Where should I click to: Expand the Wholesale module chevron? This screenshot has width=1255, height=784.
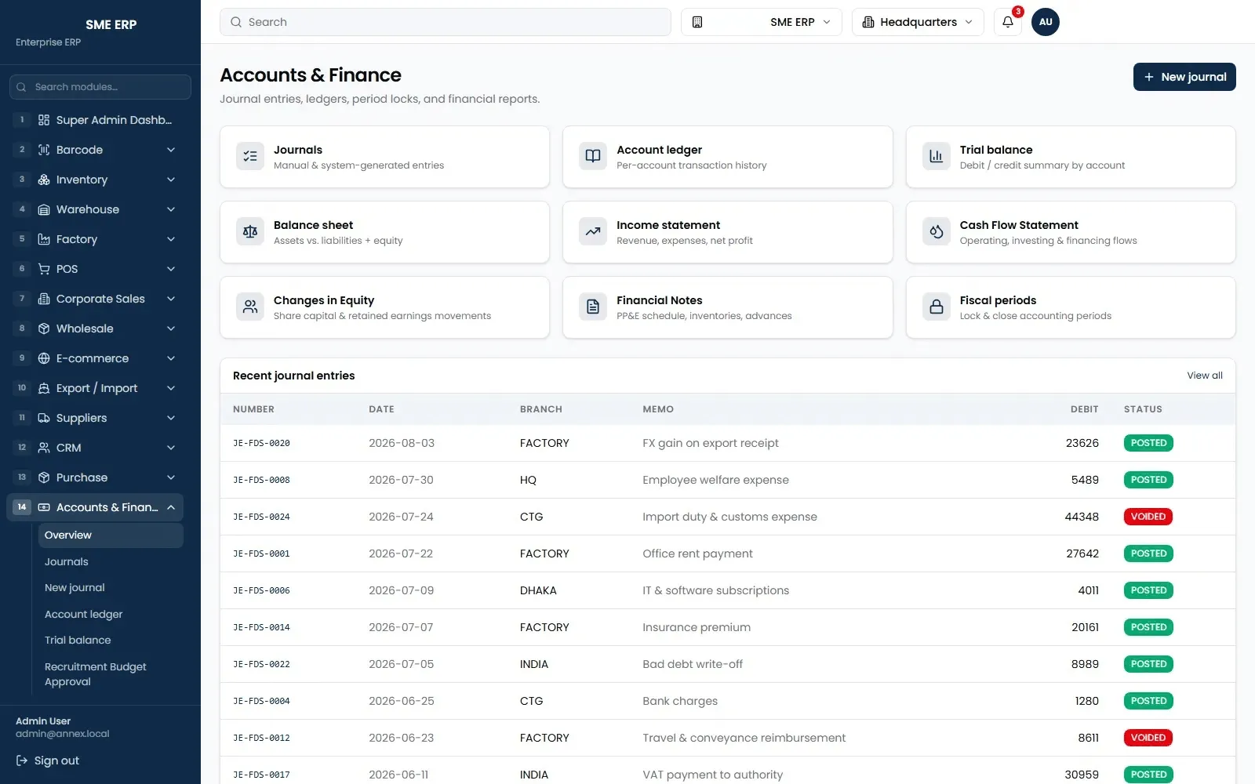171,328
